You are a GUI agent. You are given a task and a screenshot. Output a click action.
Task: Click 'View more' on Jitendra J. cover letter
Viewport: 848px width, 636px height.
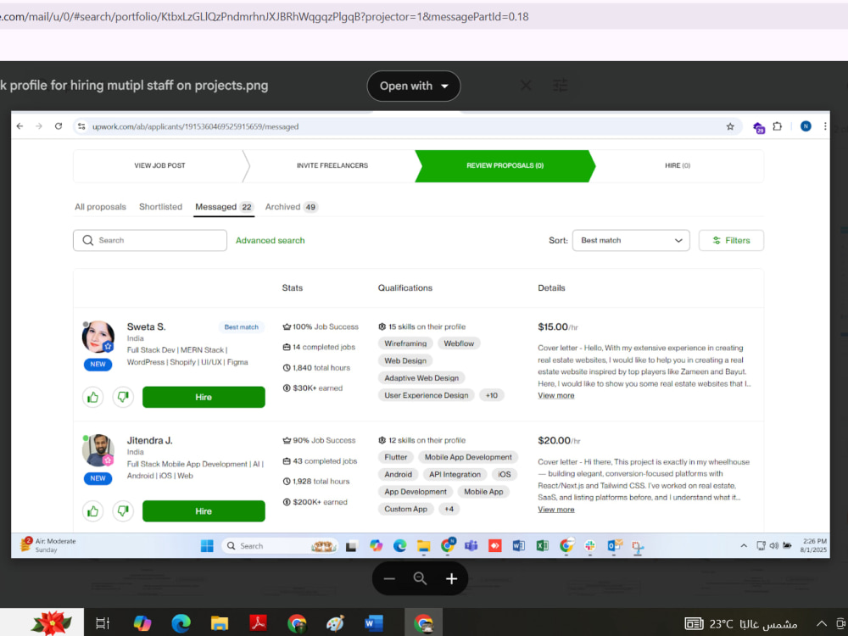pyautogui.click(x=556, y=510)
